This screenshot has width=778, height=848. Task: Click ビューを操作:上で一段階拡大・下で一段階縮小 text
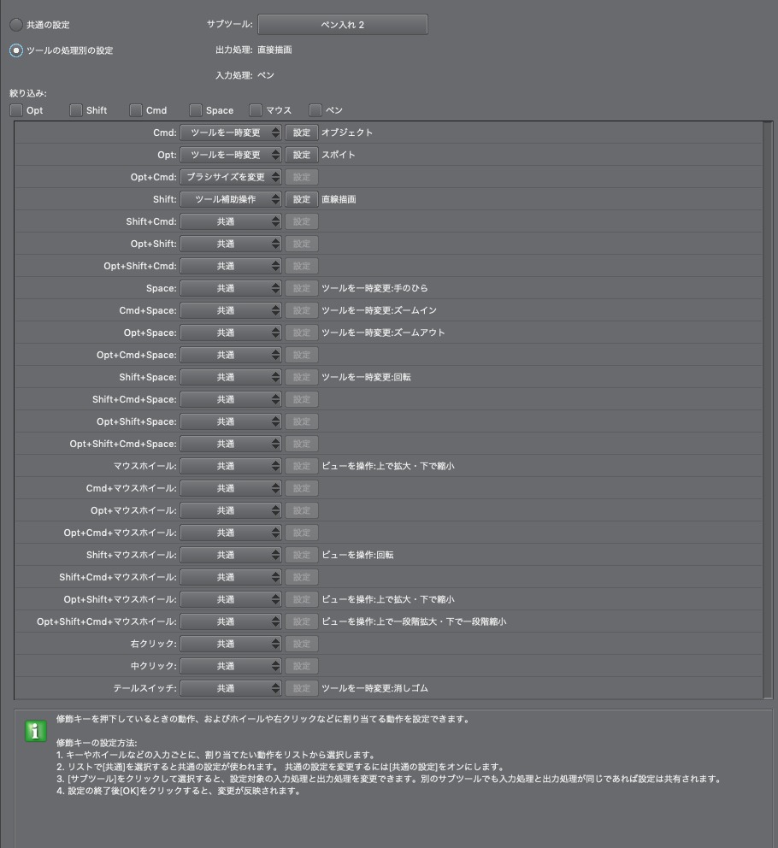coord(414,621)
